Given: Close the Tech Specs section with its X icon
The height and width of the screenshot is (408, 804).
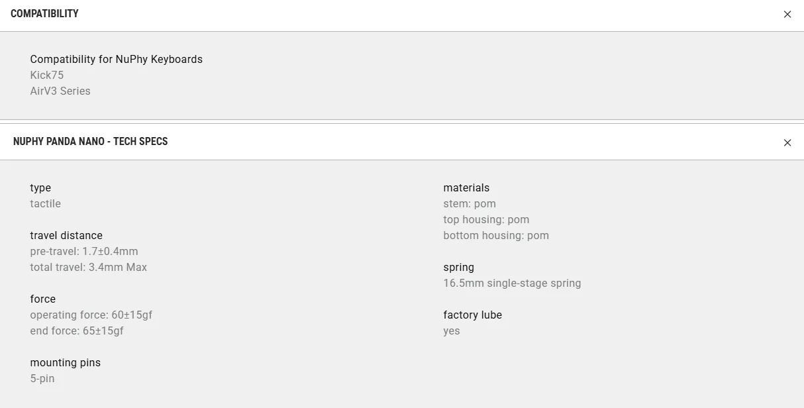Looking at the screenshot, I should (787, 142).
